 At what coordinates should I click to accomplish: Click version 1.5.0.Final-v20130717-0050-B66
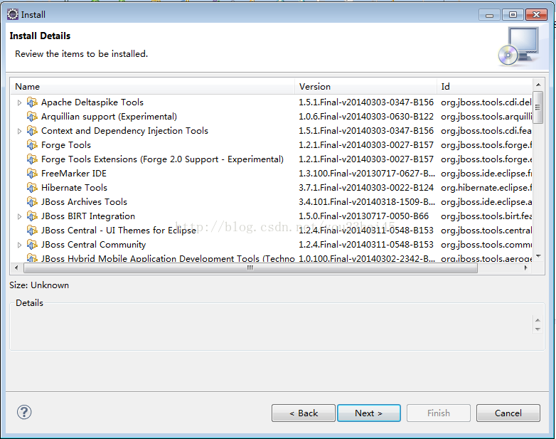(x=363, y=216)
